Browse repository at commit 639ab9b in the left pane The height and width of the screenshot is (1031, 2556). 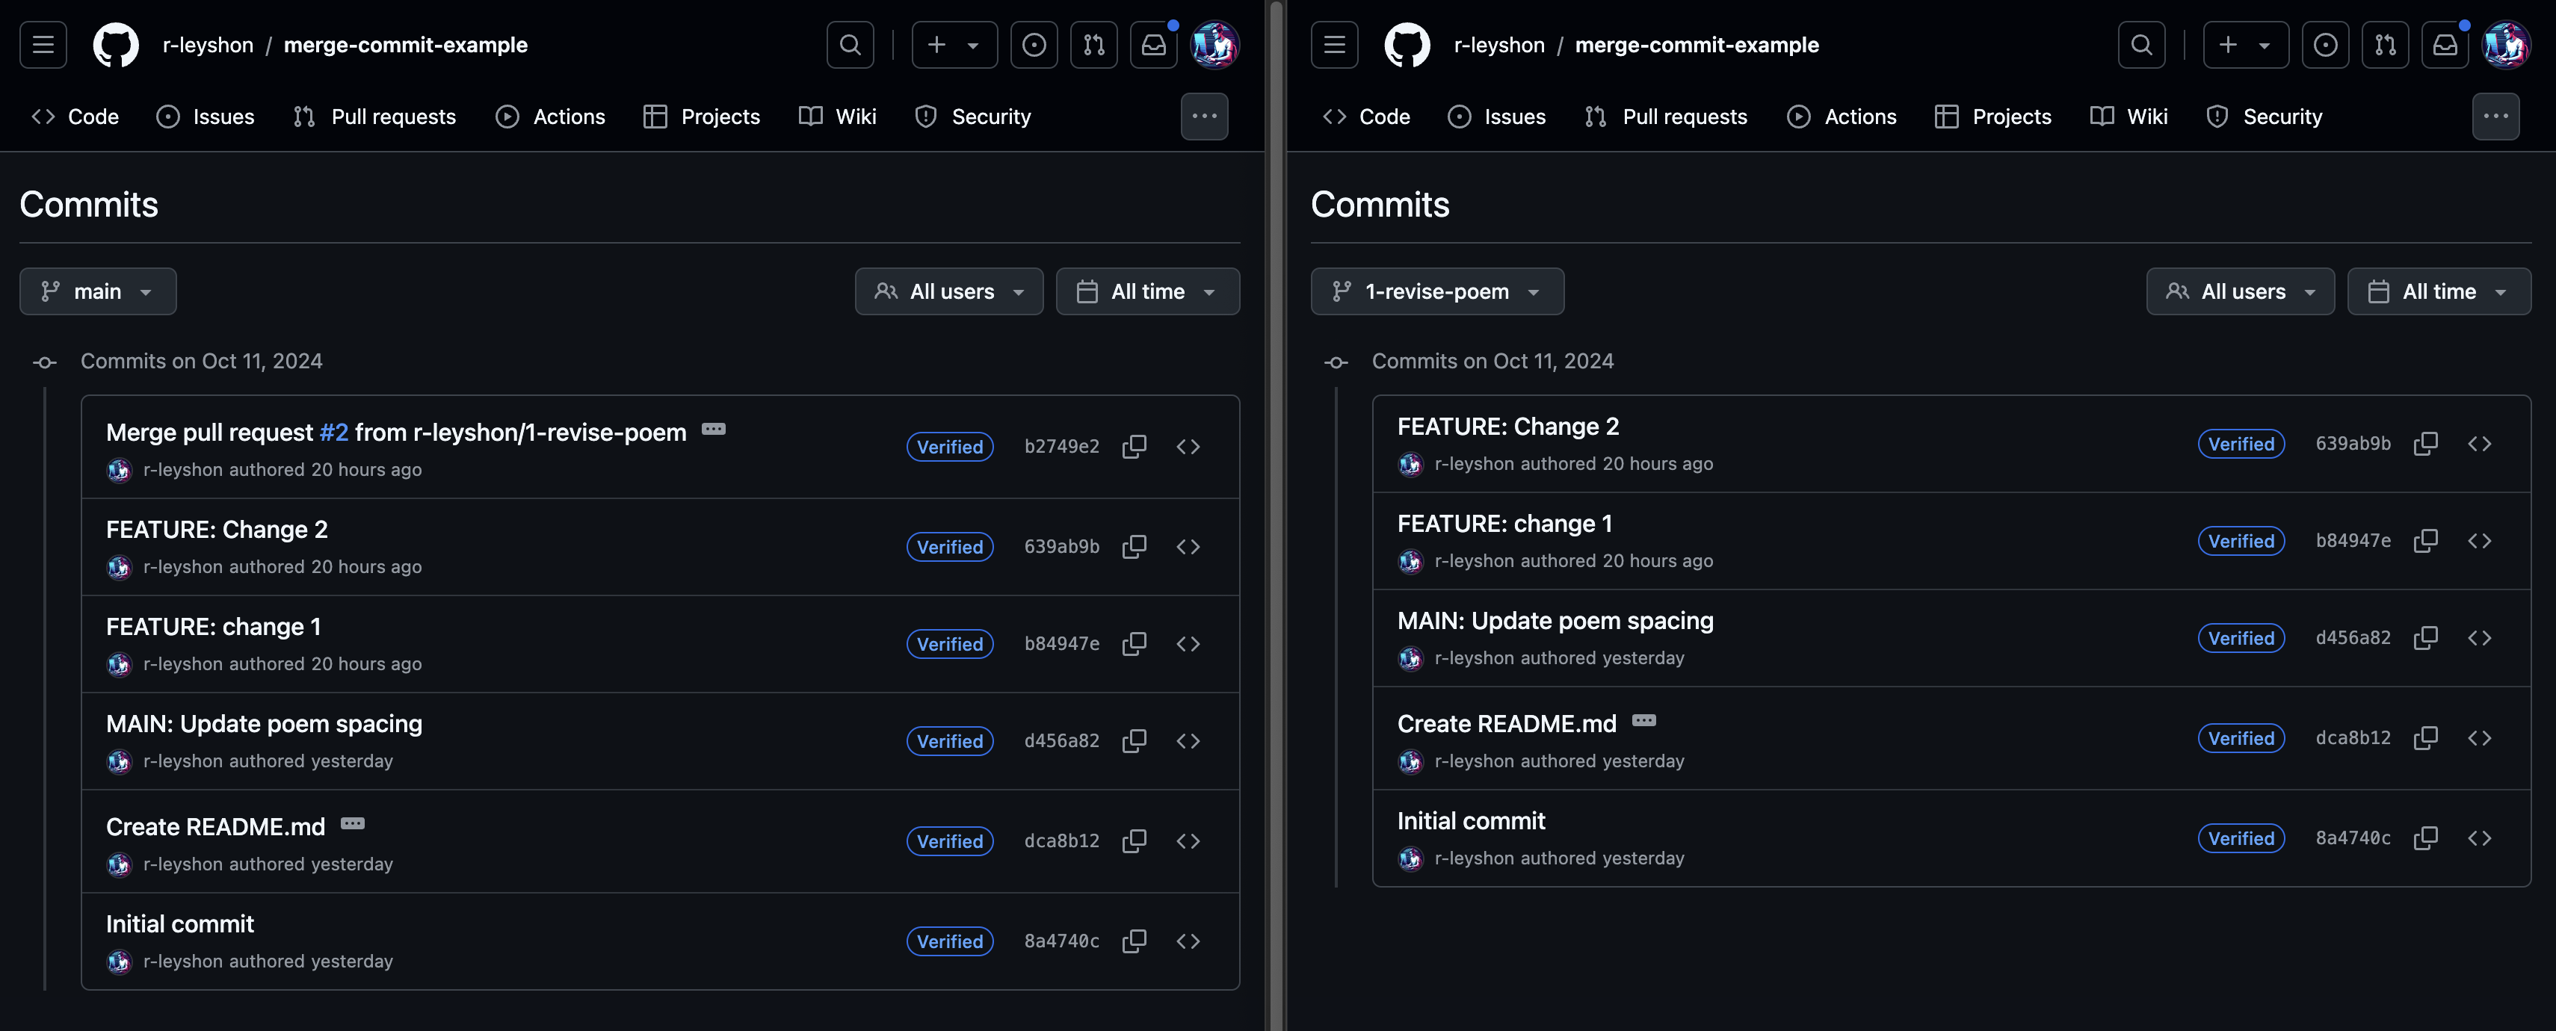click(x=1188, y=547)
